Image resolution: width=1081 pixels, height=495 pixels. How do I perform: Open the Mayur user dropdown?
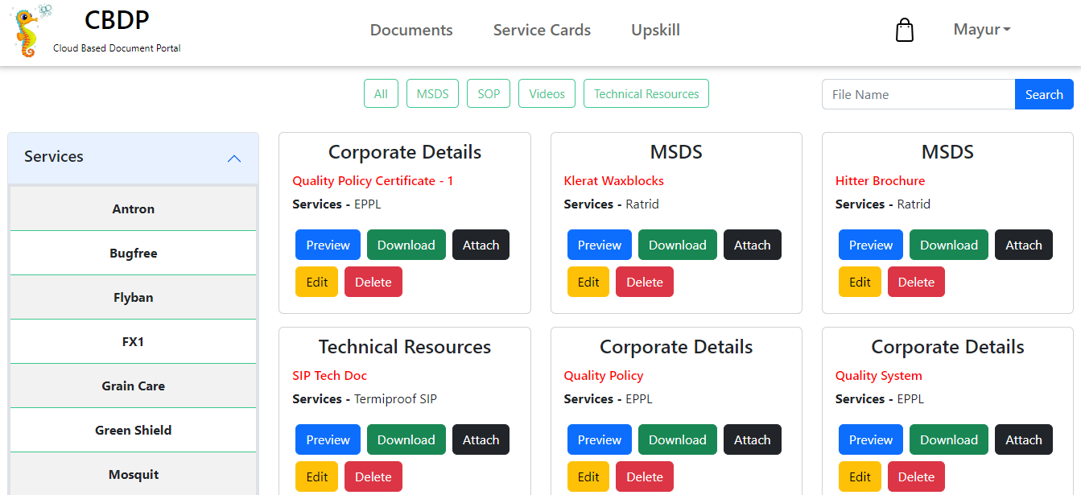[x=981, y=30]
